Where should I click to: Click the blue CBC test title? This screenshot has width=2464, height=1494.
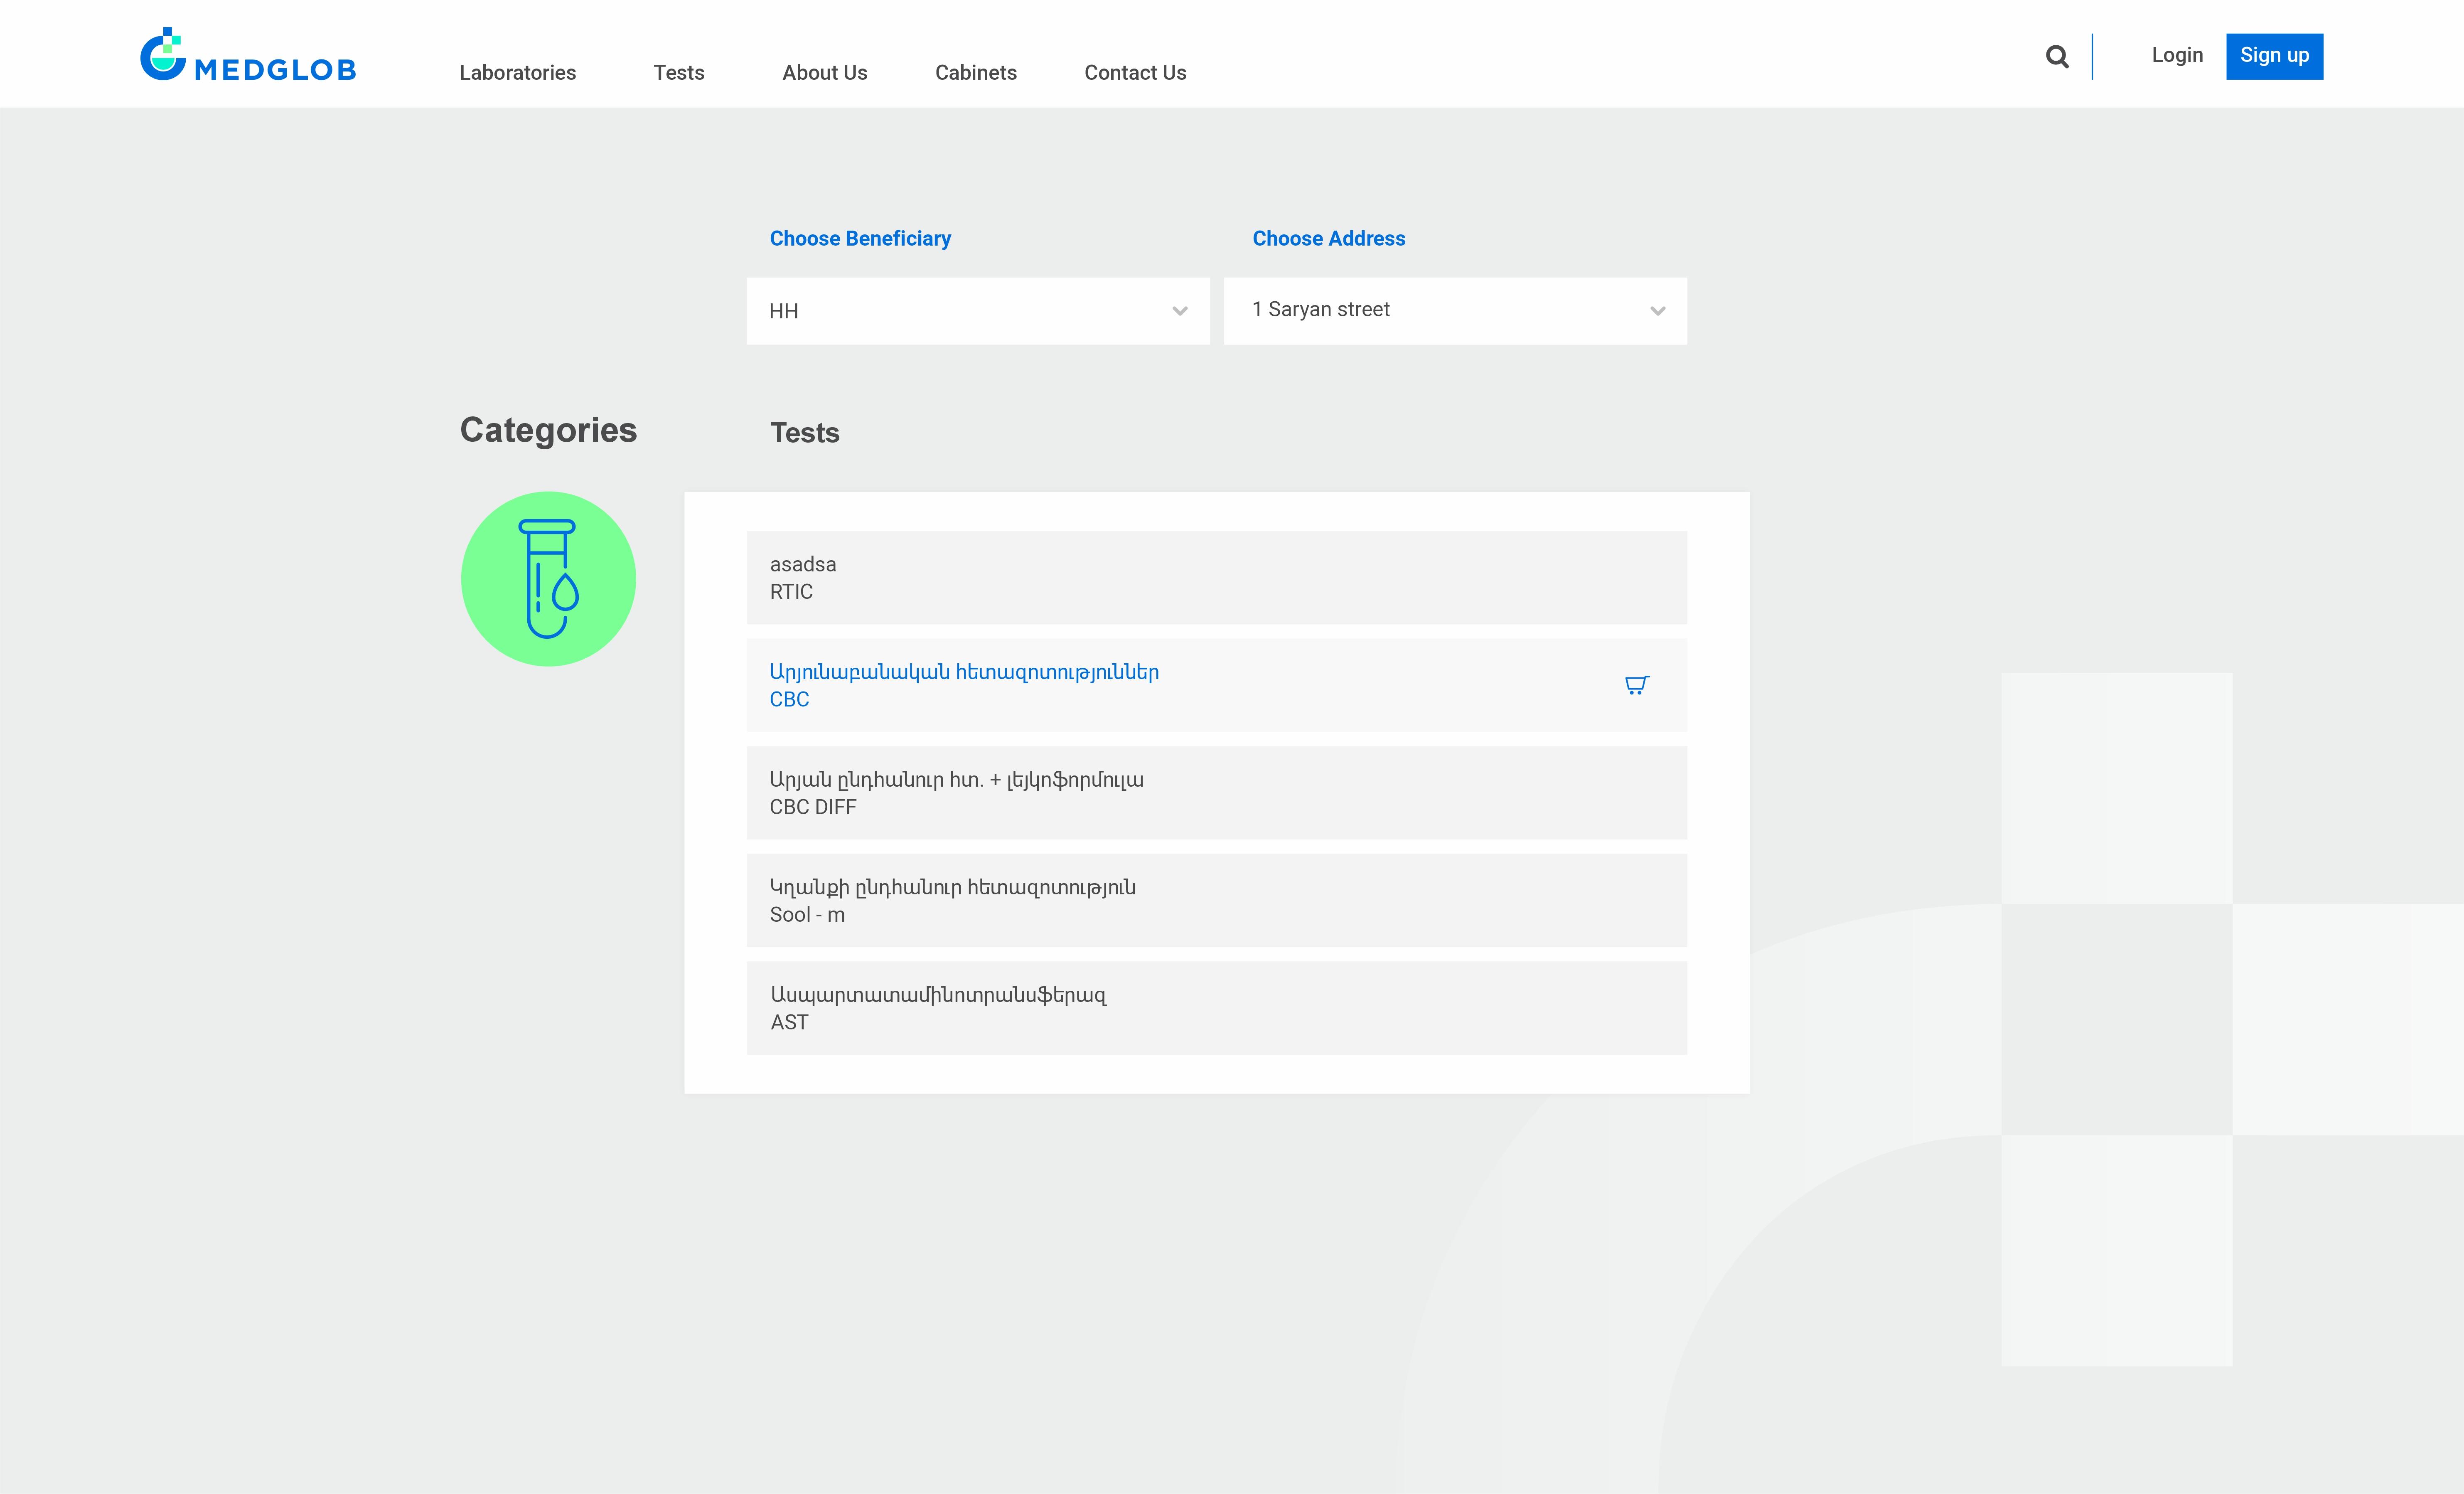[963, 673]
